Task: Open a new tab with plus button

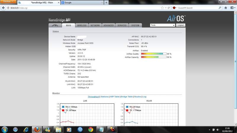Action: (106, 3)
